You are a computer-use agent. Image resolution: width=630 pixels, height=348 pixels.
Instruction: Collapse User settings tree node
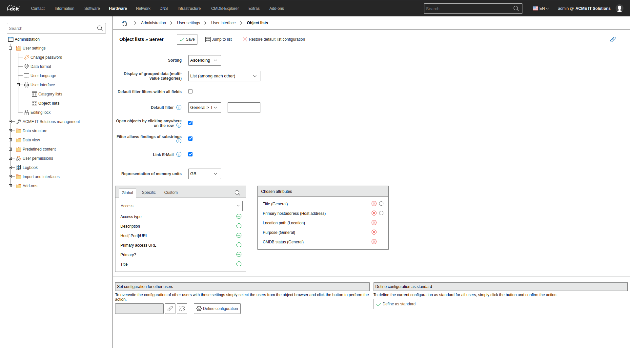click(x=10, y=48)
